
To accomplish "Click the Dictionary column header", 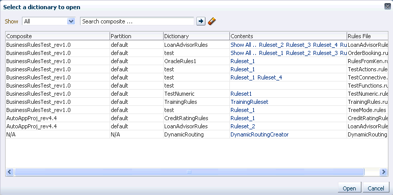I will (196, 36).
